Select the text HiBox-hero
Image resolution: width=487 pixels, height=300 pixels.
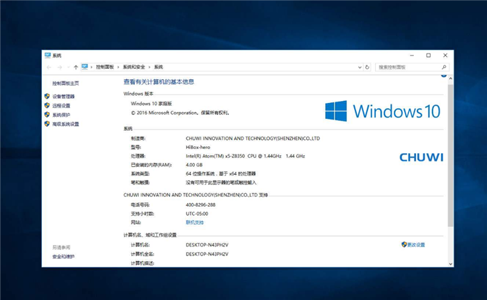coord(198,148)
